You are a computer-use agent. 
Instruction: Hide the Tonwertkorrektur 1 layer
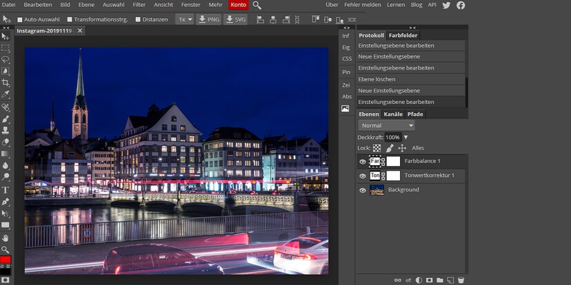(x=363, y=176)
